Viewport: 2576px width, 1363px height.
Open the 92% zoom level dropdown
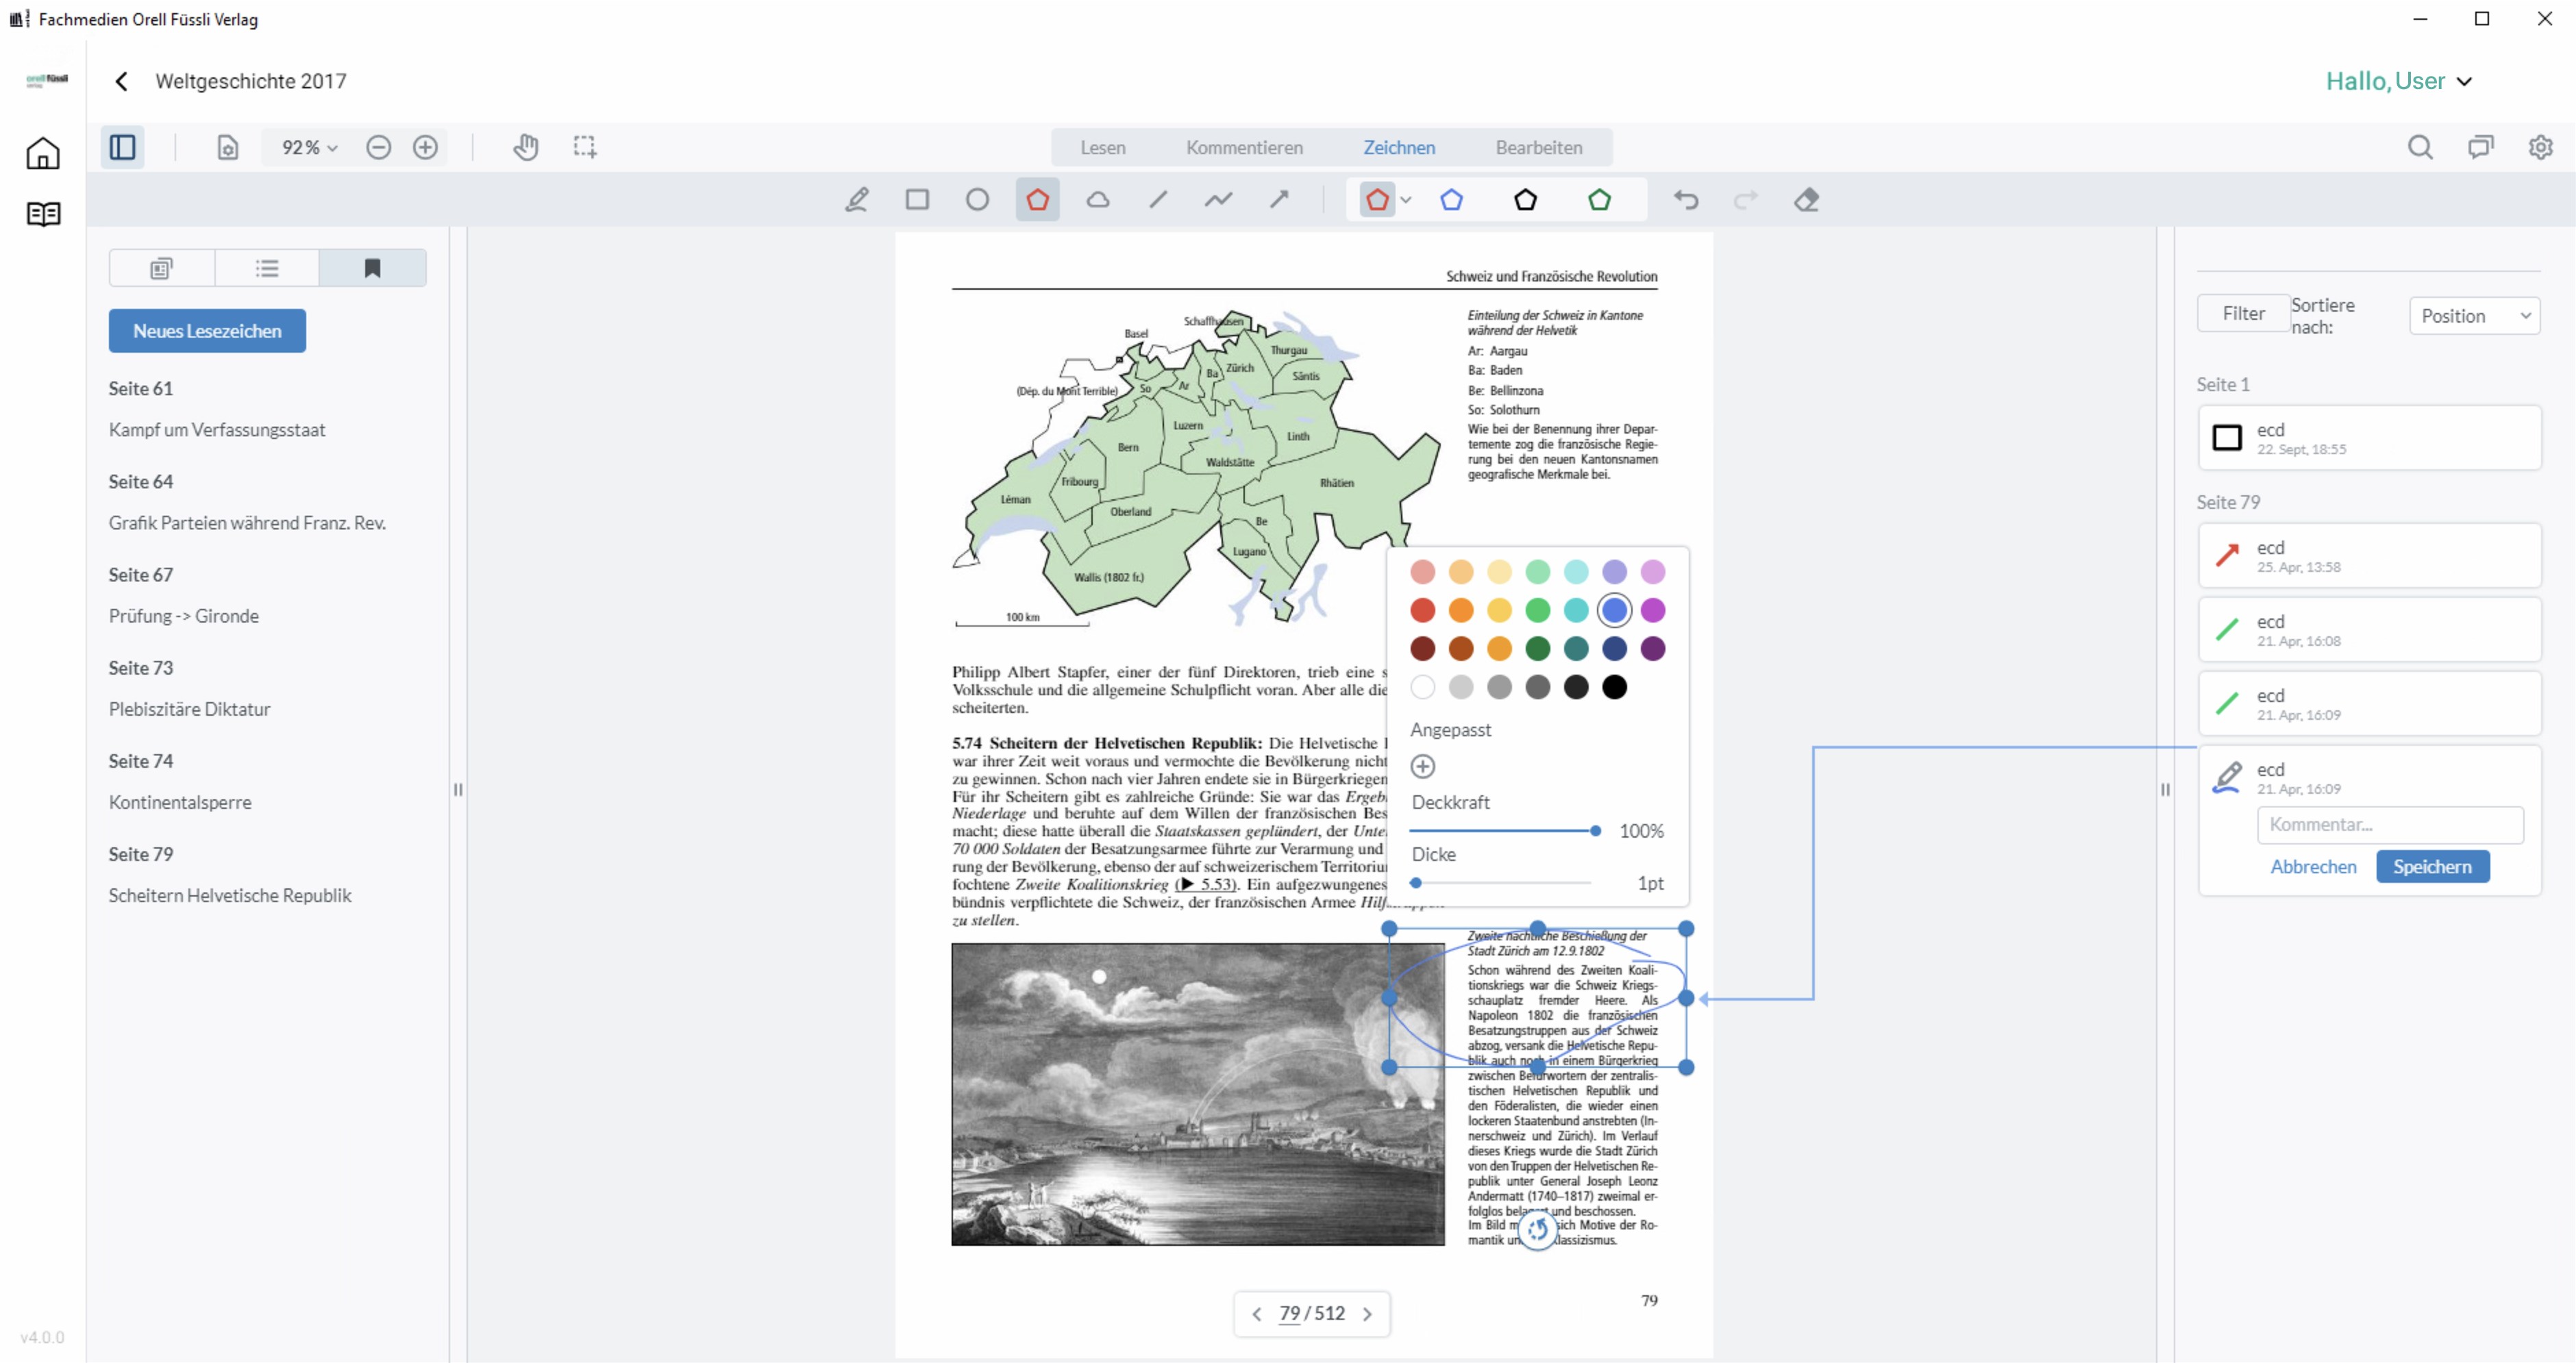309,147
